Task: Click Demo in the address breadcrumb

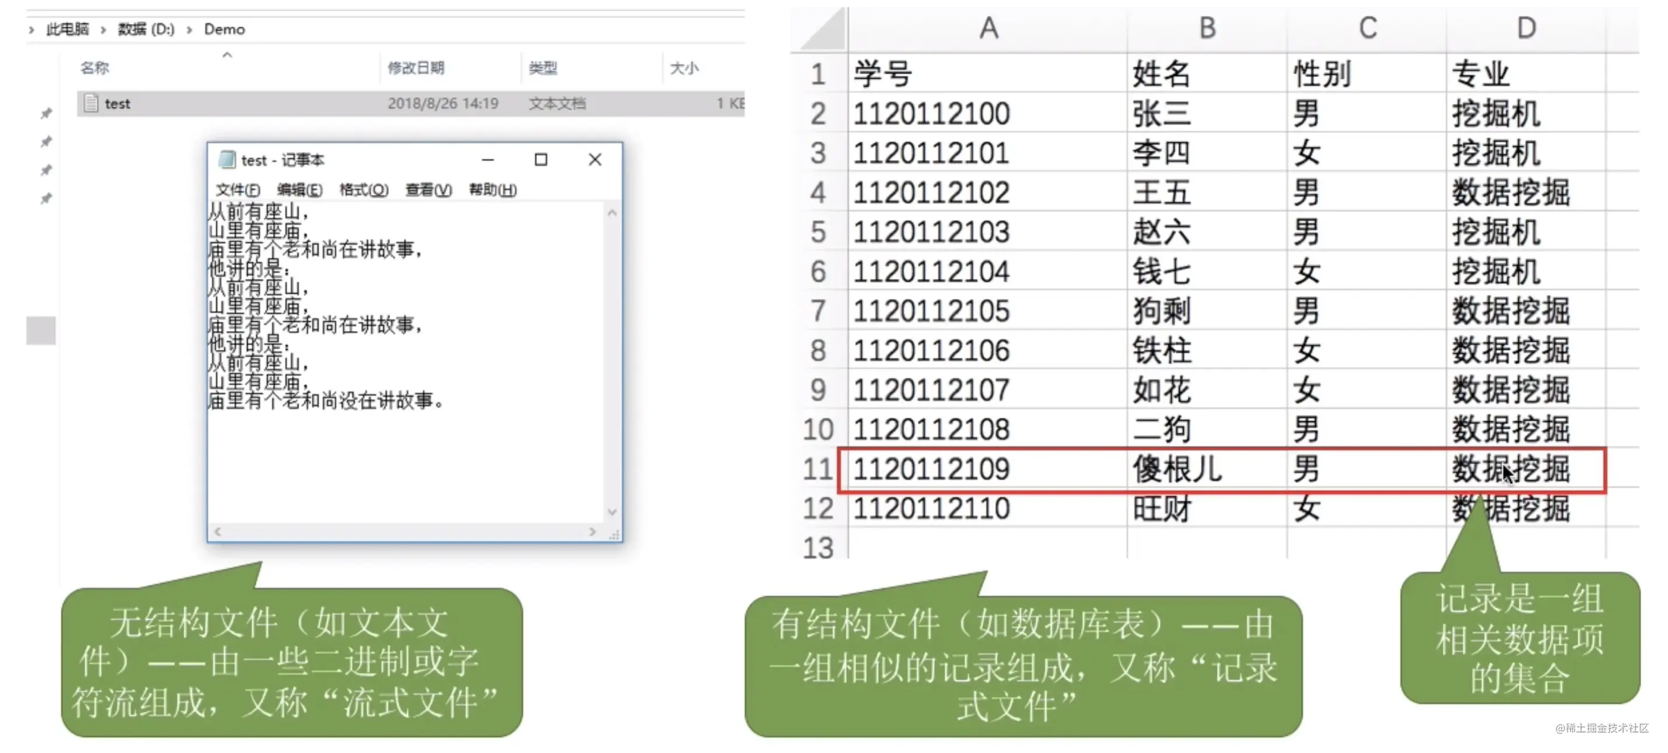Action: coord(224,29)
